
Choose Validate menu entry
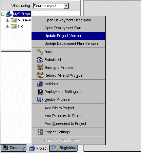pos(68,84)
